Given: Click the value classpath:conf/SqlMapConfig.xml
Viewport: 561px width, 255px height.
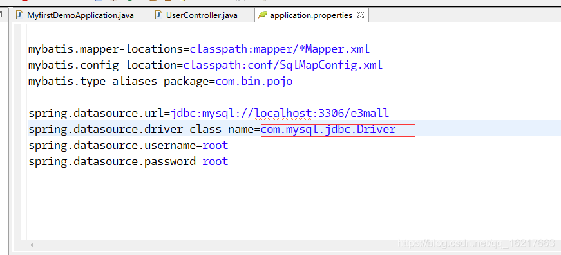Looking at the screenshot, I should [x=283, y=66].
